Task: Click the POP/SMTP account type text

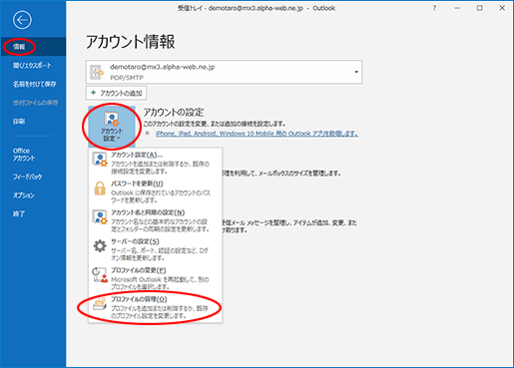Action: (x=127, y=78)
